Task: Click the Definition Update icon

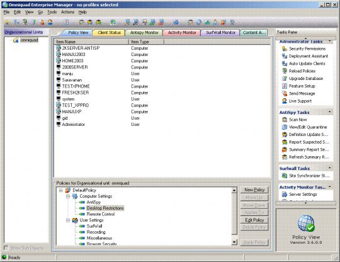Action: pos(284,135)
